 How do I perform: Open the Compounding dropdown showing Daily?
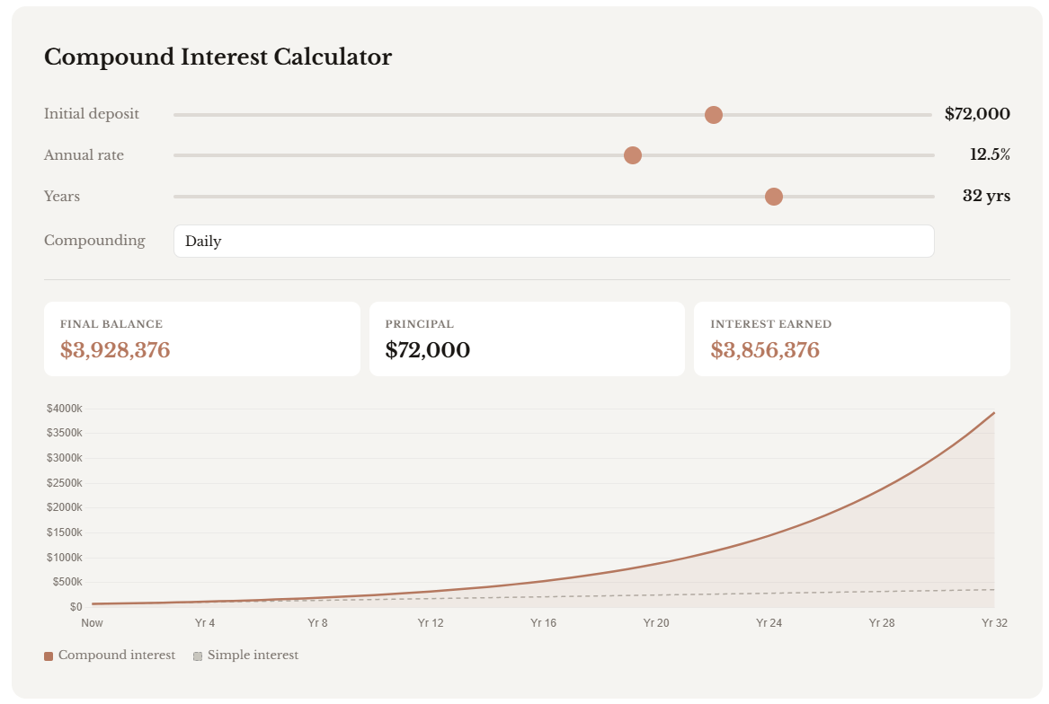tap(554, 241)
